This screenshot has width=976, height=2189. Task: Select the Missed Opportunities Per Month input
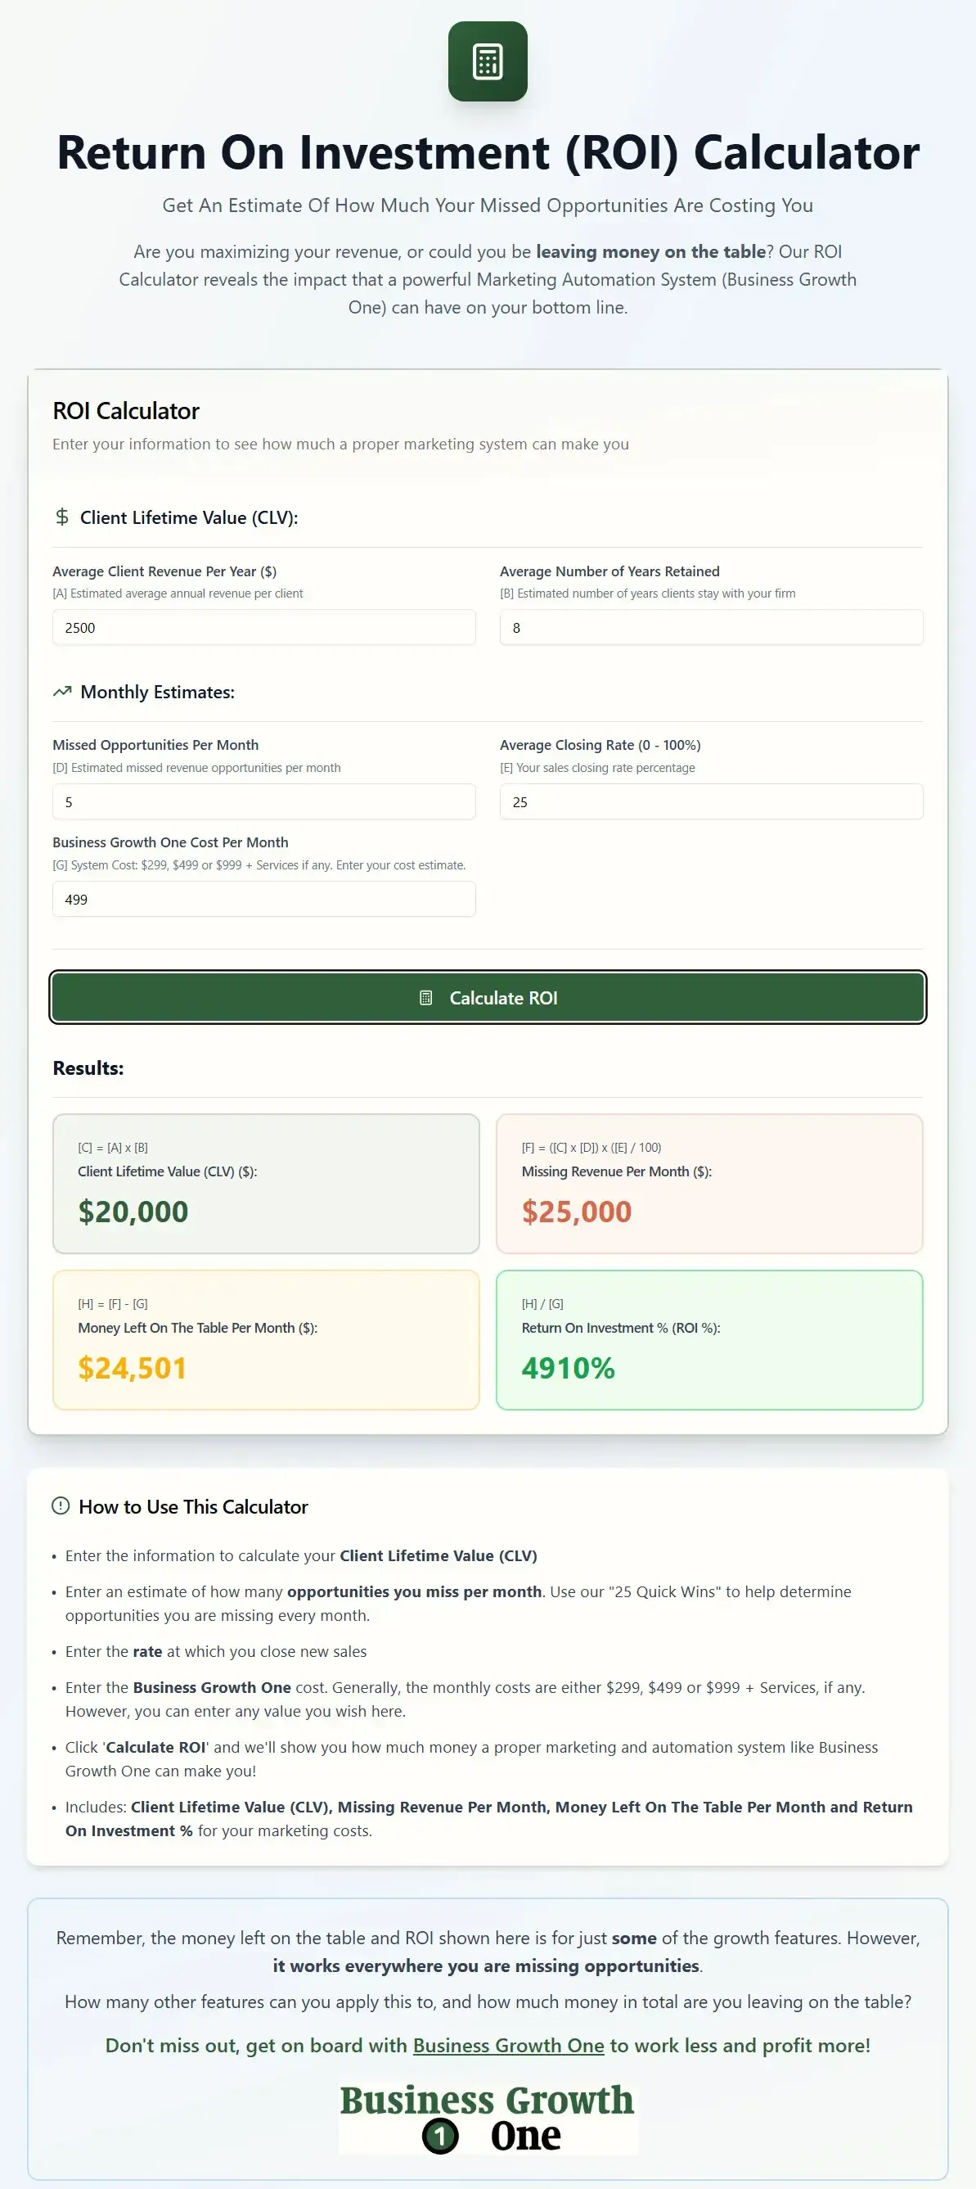point(263,801)
